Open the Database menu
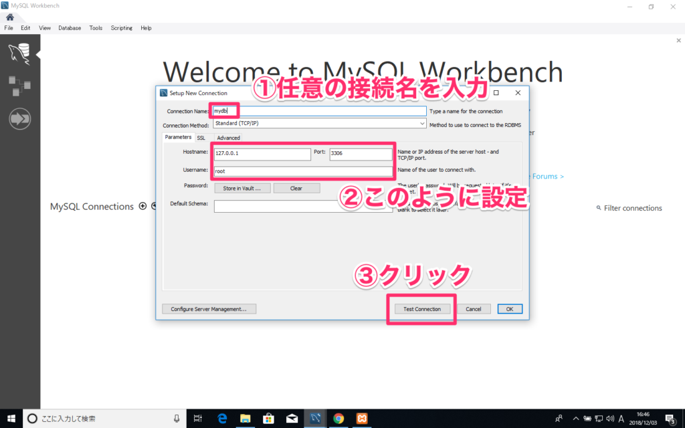Screen dimensions: 685x428 (x=70, y=27)
